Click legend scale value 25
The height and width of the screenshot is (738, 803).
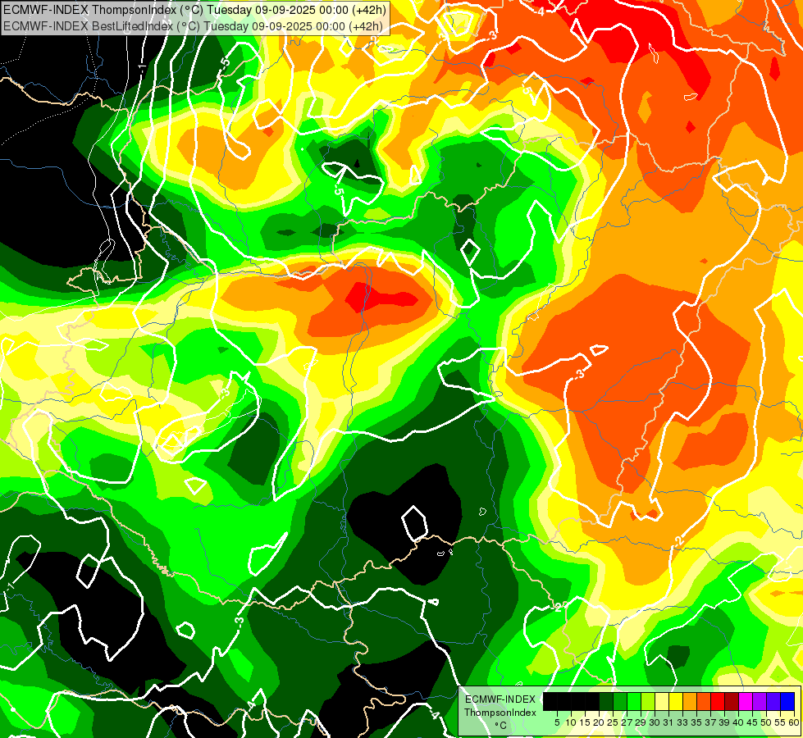pyautogui.click(x=613, y=722)
